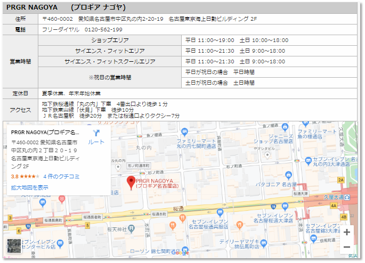Image resolution: width=365 pixels, height=263 pixels.
Task: Click FamilyMart 丸の内七間町通店 marker icon
Action: click(x=184, y=132)
